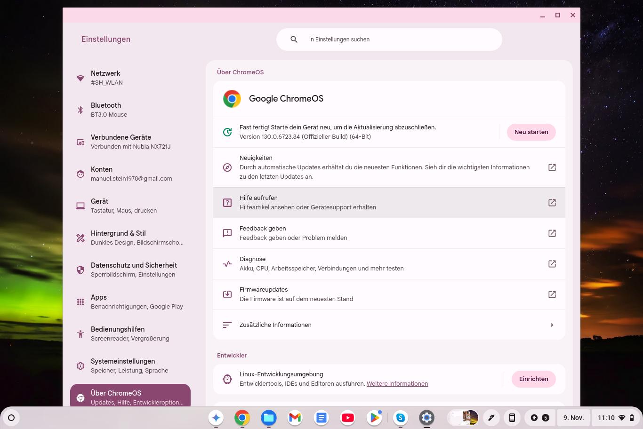Open Systemeinstellungen section
The width and height of the screenshot is (643, 429).
[130, 366]
